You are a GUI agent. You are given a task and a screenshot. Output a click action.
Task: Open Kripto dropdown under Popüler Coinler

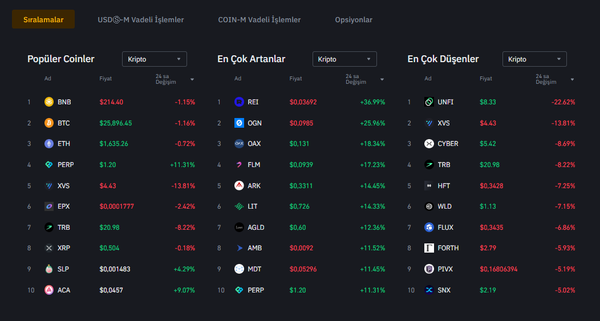[x=155, y=59]
